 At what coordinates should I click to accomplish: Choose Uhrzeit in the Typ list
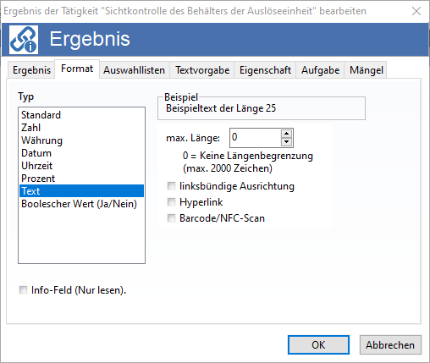click(81, 166)
